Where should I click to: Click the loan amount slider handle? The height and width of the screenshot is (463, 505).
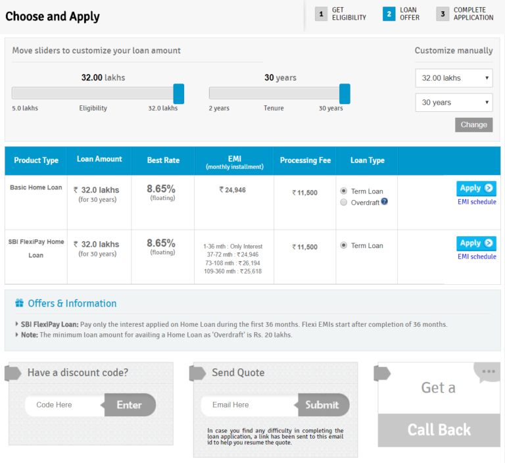[178, 94]
